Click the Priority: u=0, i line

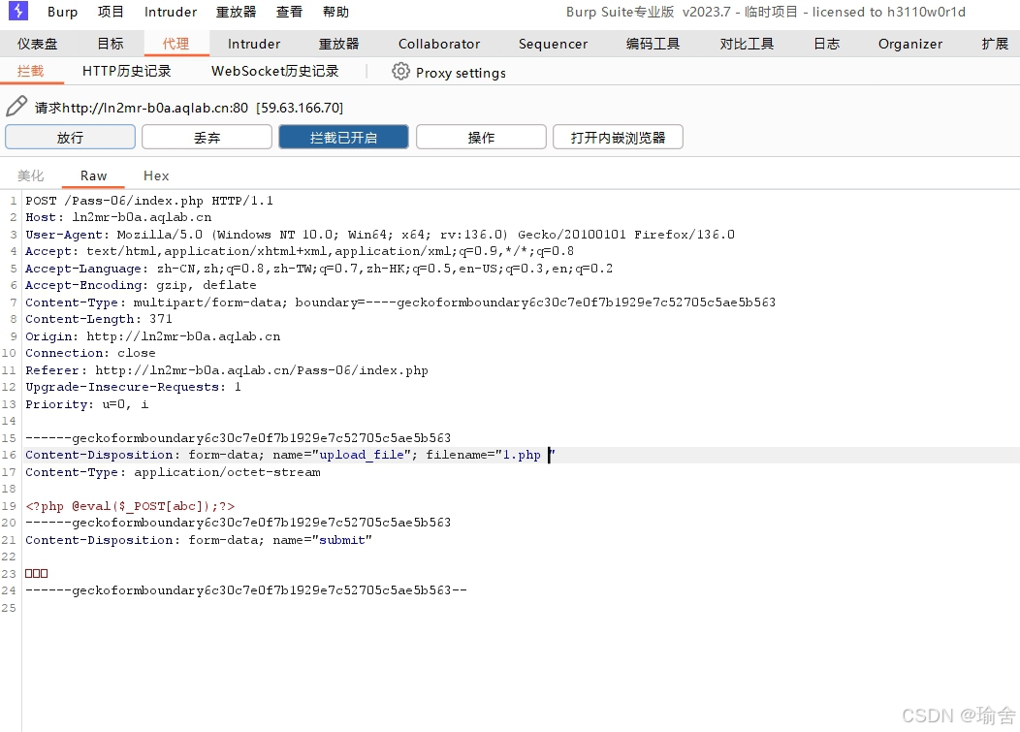[x=87, y=404]
